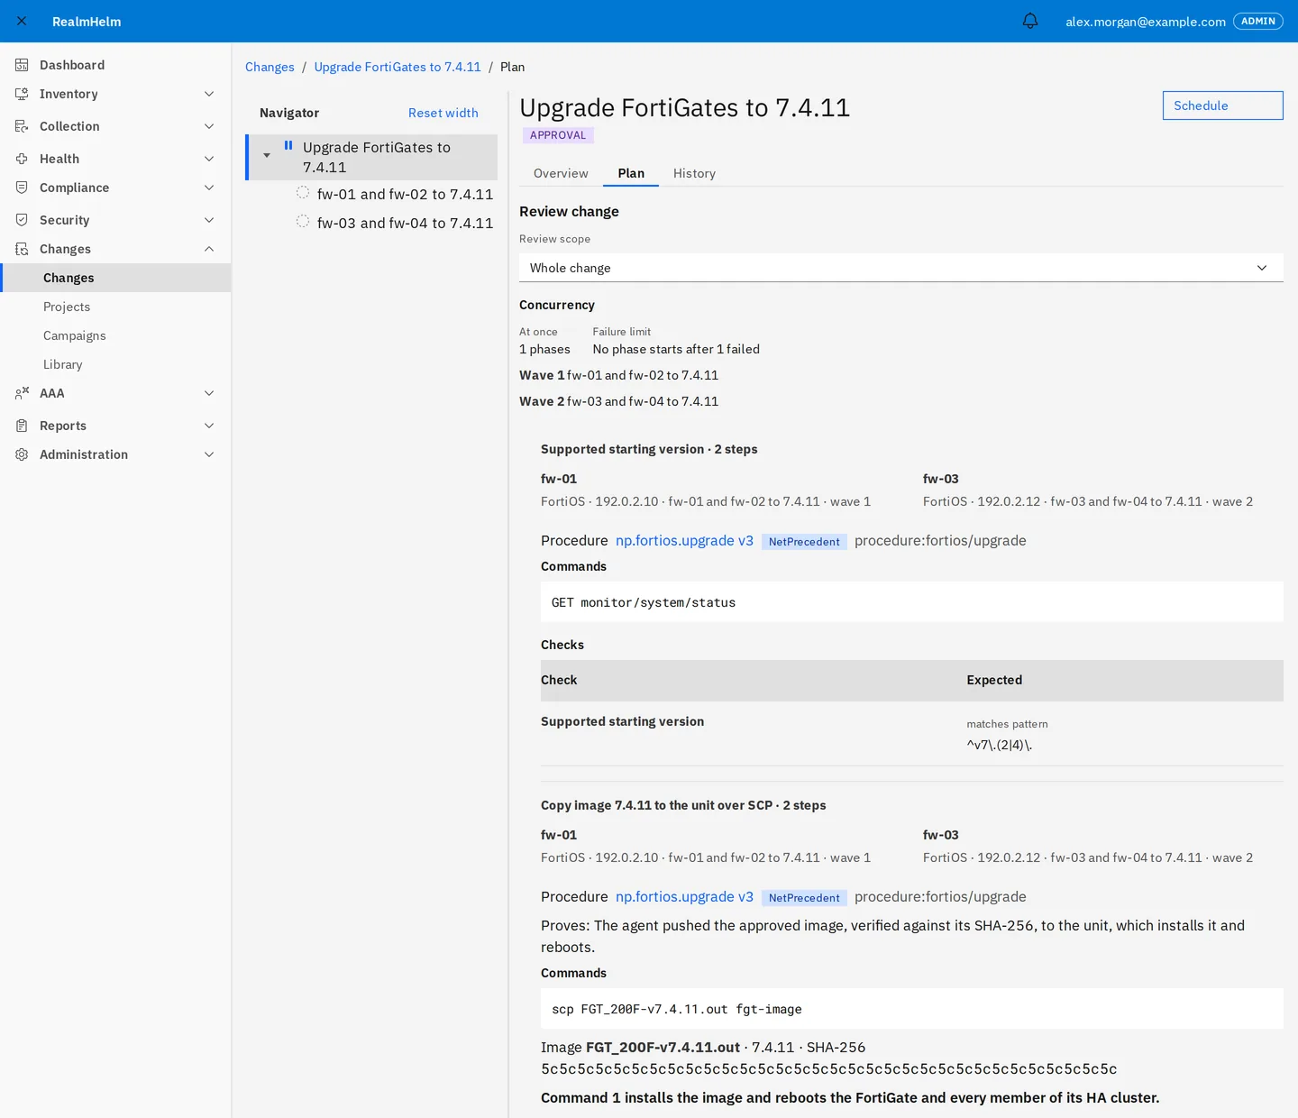The image size is (1298, 1118).
Task: Switch to the History tab
Action: coord(694,173)
